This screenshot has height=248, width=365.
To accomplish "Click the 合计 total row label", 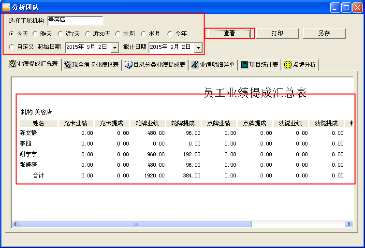I will 38,175.
